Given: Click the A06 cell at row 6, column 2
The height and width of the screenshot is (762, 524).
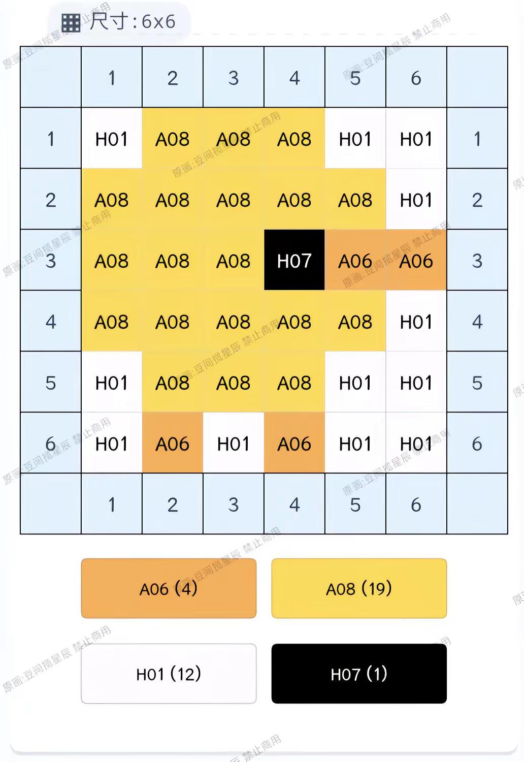Looking at the screenshot, I should click(x=173, y=443).
